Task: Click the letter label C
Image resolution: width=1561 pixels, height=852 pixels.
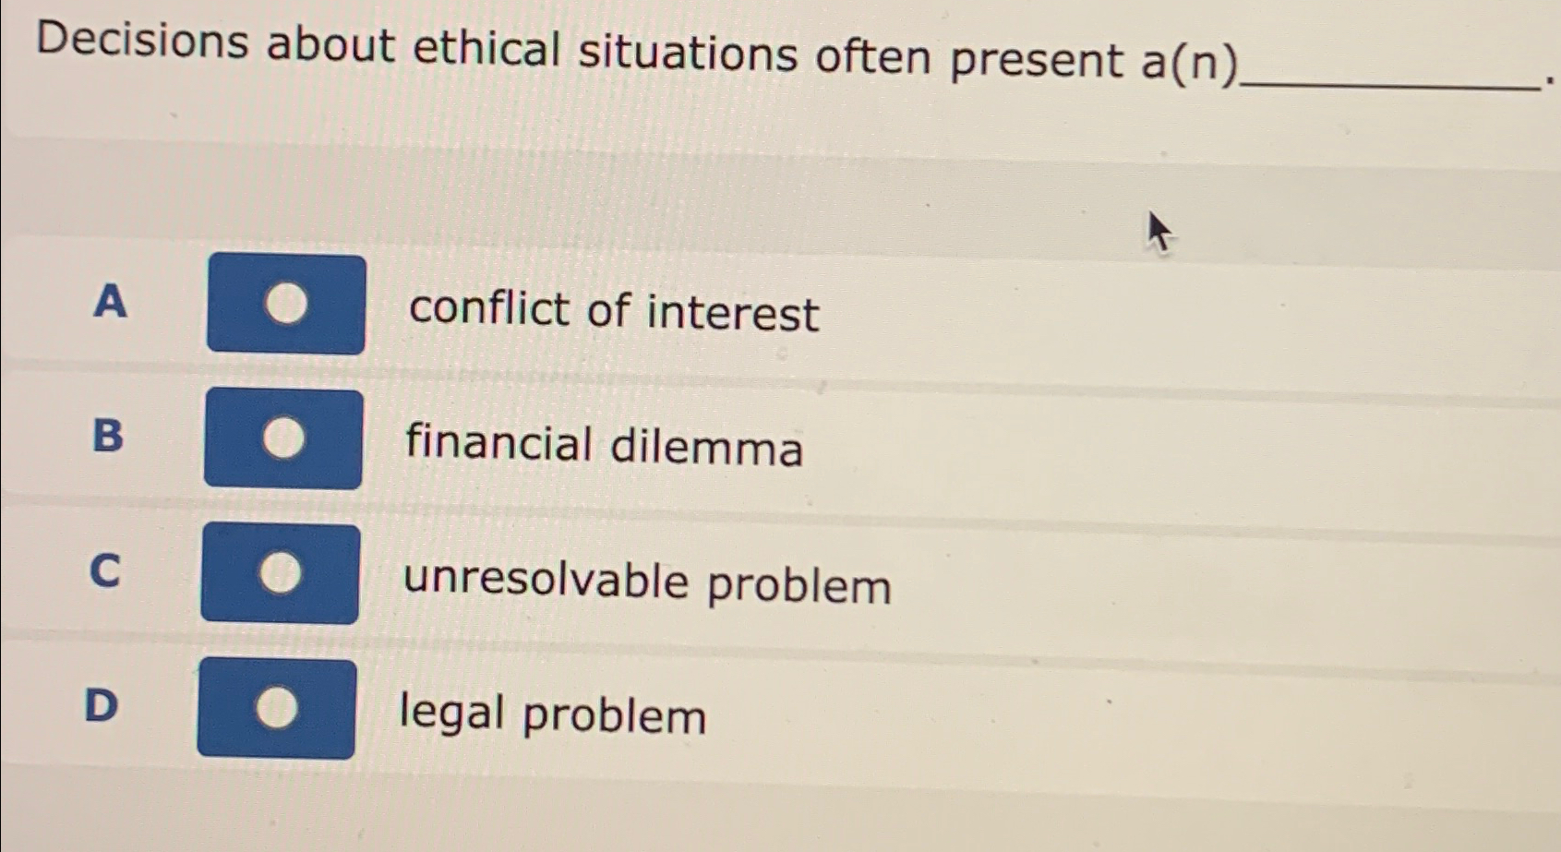Action: 104,573
